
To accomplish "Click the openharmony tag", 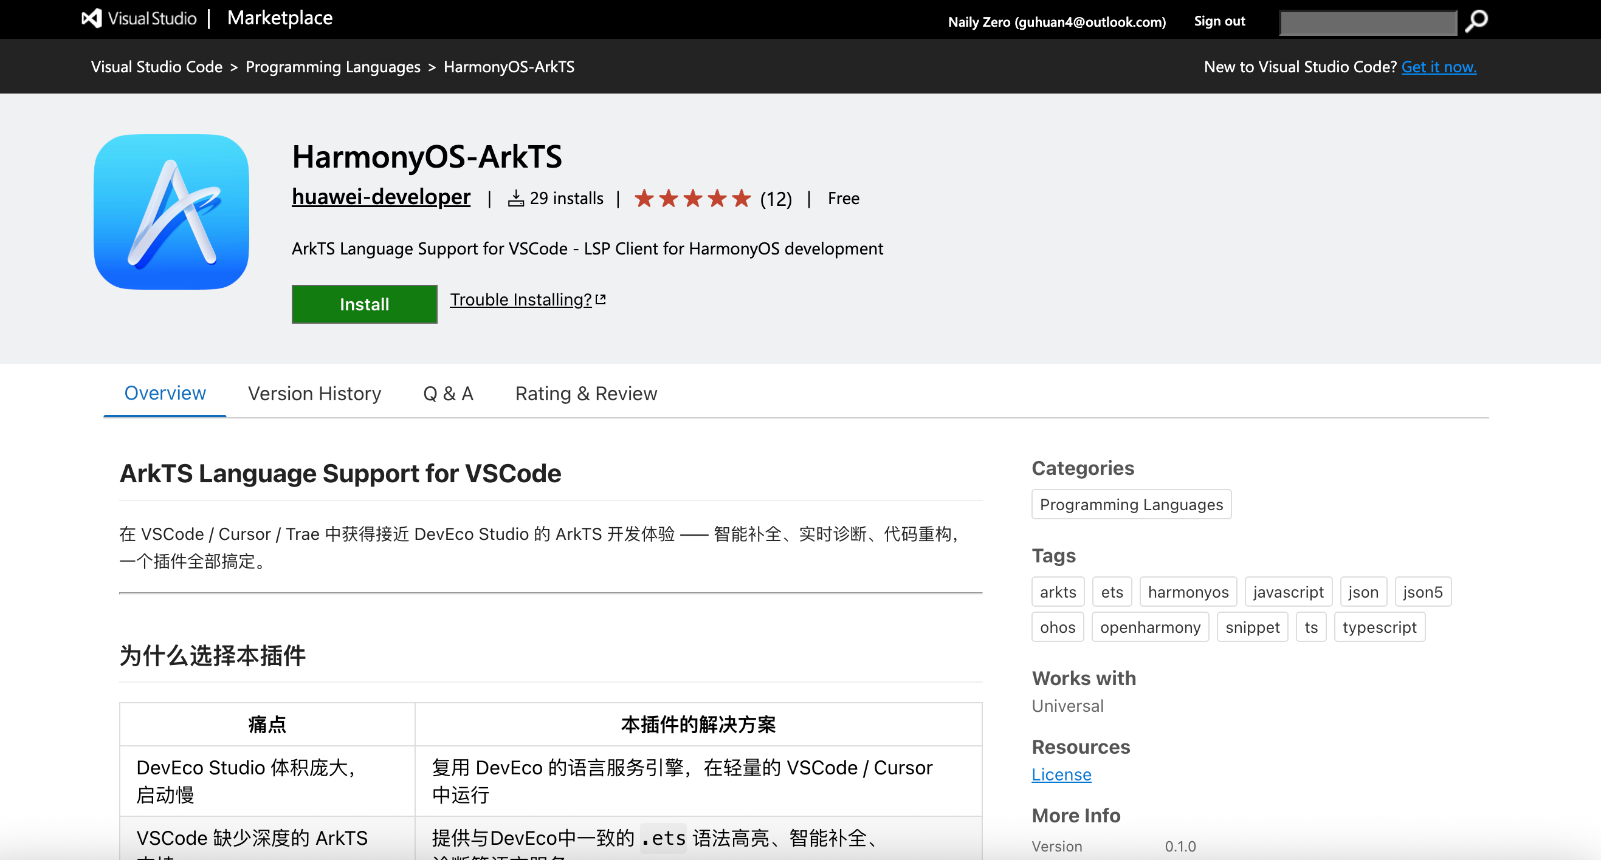I will (x=1150, y=627).
